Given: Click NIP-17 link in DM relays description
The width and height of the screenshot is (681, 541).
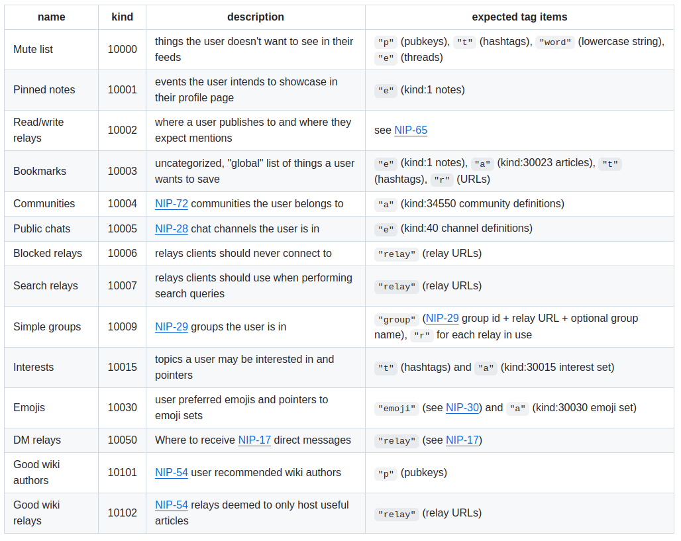Looking at the screenshot, I should coord(254,440).
